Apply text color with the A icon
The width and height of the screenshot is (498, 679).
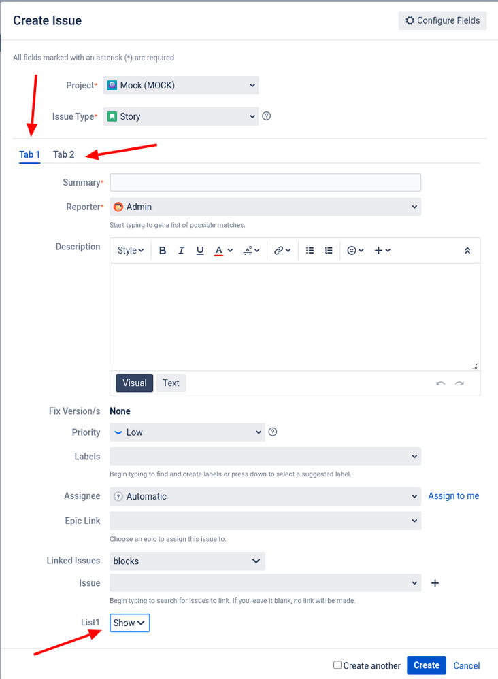point(219,250)
